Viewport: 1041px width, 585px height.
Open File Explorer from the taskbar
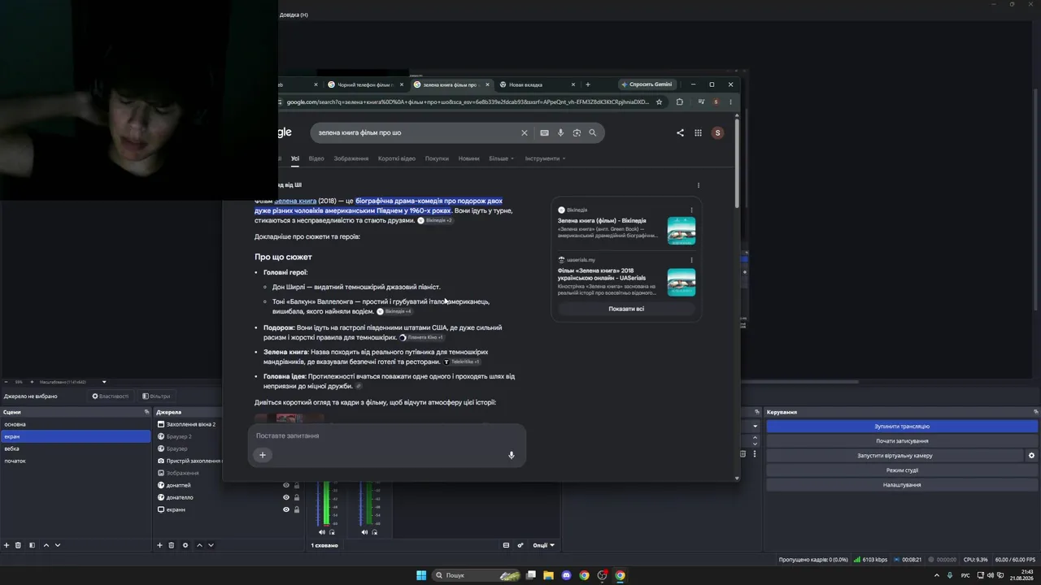(x=548, y=575)
